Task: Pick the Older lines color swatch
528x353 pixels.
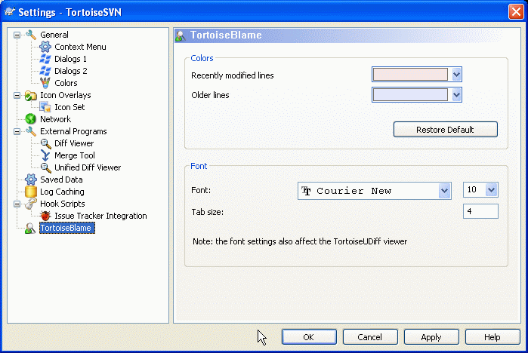Action: (411, 94)
